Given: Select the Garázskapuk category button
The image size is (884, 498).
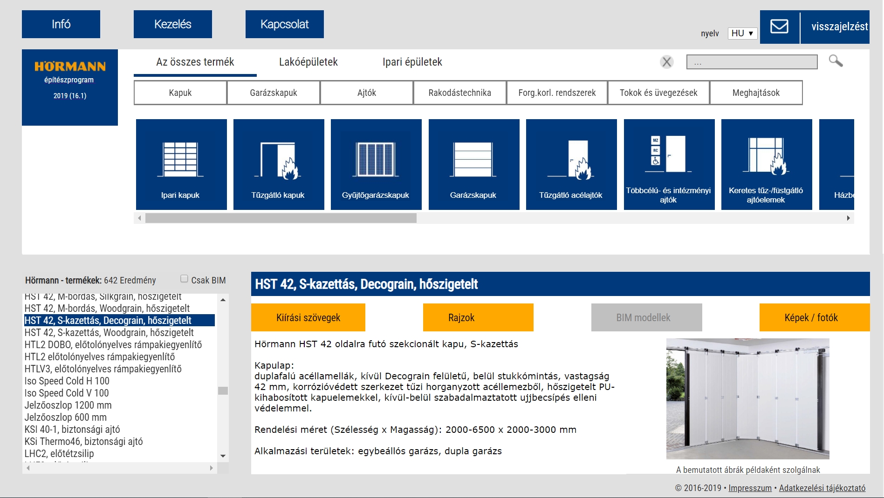Looking at the screenshot, I should point(274,93).
